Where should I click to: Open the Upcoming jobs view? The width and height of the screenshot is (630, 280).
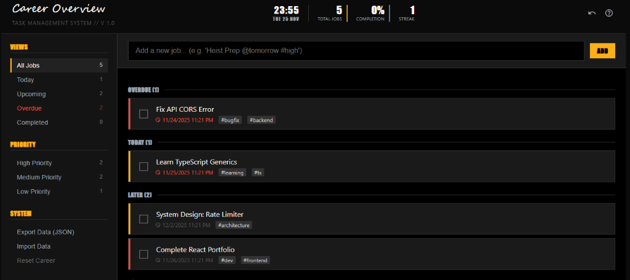[x=31, y=94]
